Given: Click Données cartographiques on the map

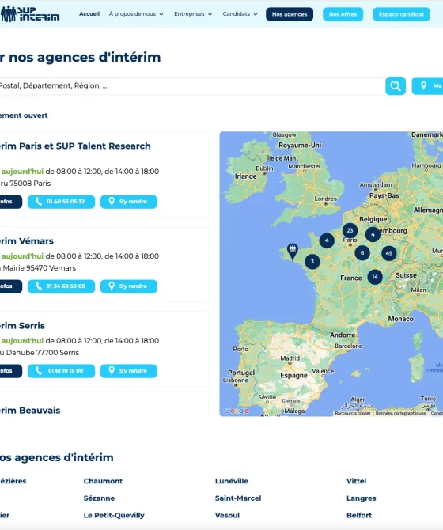Looking at the screenshot, I should [x=400, y=413].
